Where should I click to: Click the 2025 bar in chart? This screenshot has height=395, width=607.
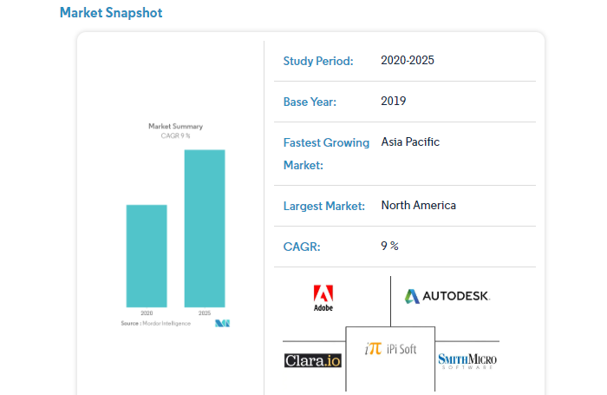pyautogui.click(x=204, y=227)
